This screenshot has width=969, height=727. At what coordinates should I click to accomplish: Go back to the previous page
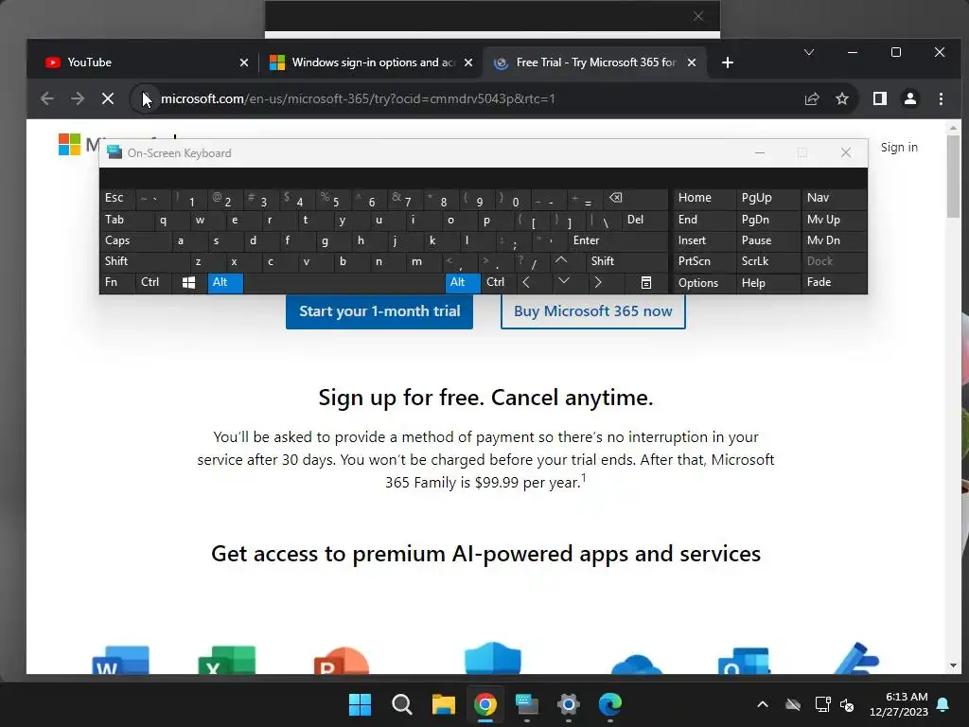[47, 98]
